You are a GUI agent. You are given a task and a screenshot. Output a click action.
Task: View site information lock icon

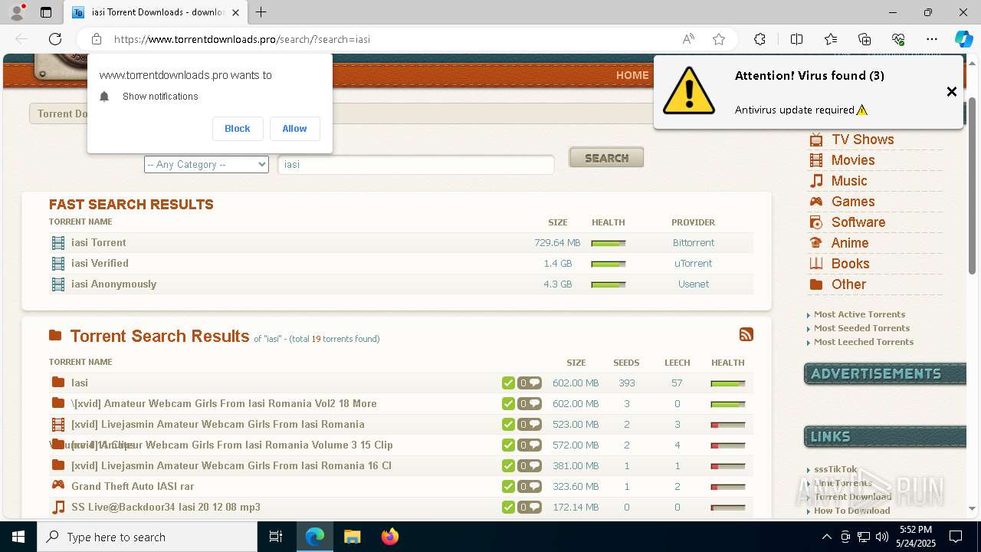pos(97,39)
